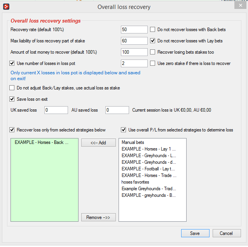This screenshot has width=248, height=247.
Task: Check Do not adjust Back/Lay stakes option
Action: coord(12,88)
